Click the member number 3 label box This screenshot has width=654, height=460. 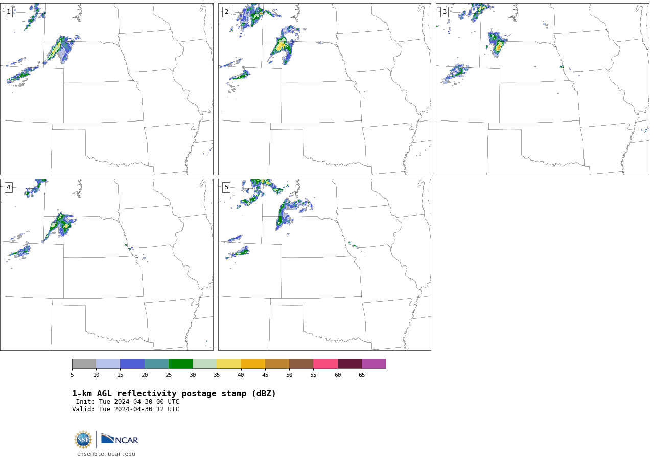(444, 12)
